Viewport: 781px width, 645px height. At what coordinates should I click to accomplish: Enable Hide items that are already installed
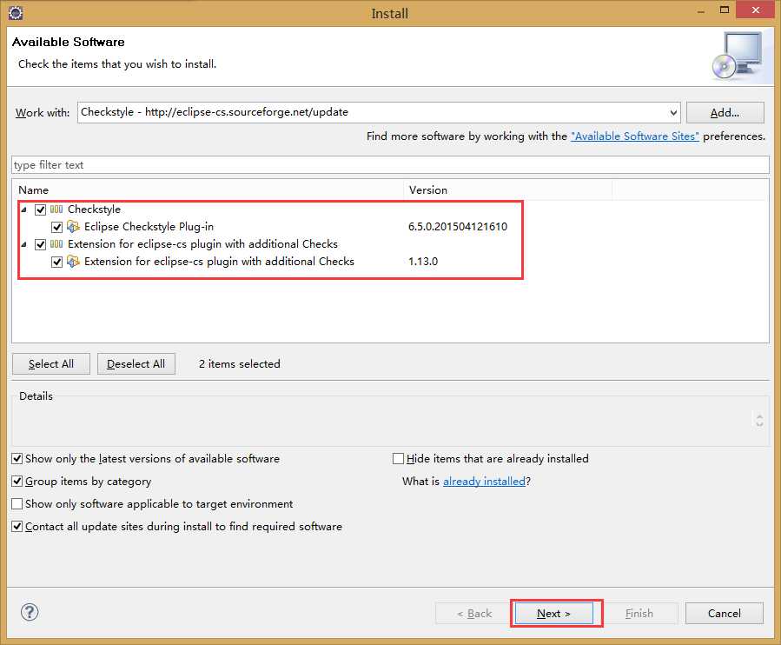point(398,459)
